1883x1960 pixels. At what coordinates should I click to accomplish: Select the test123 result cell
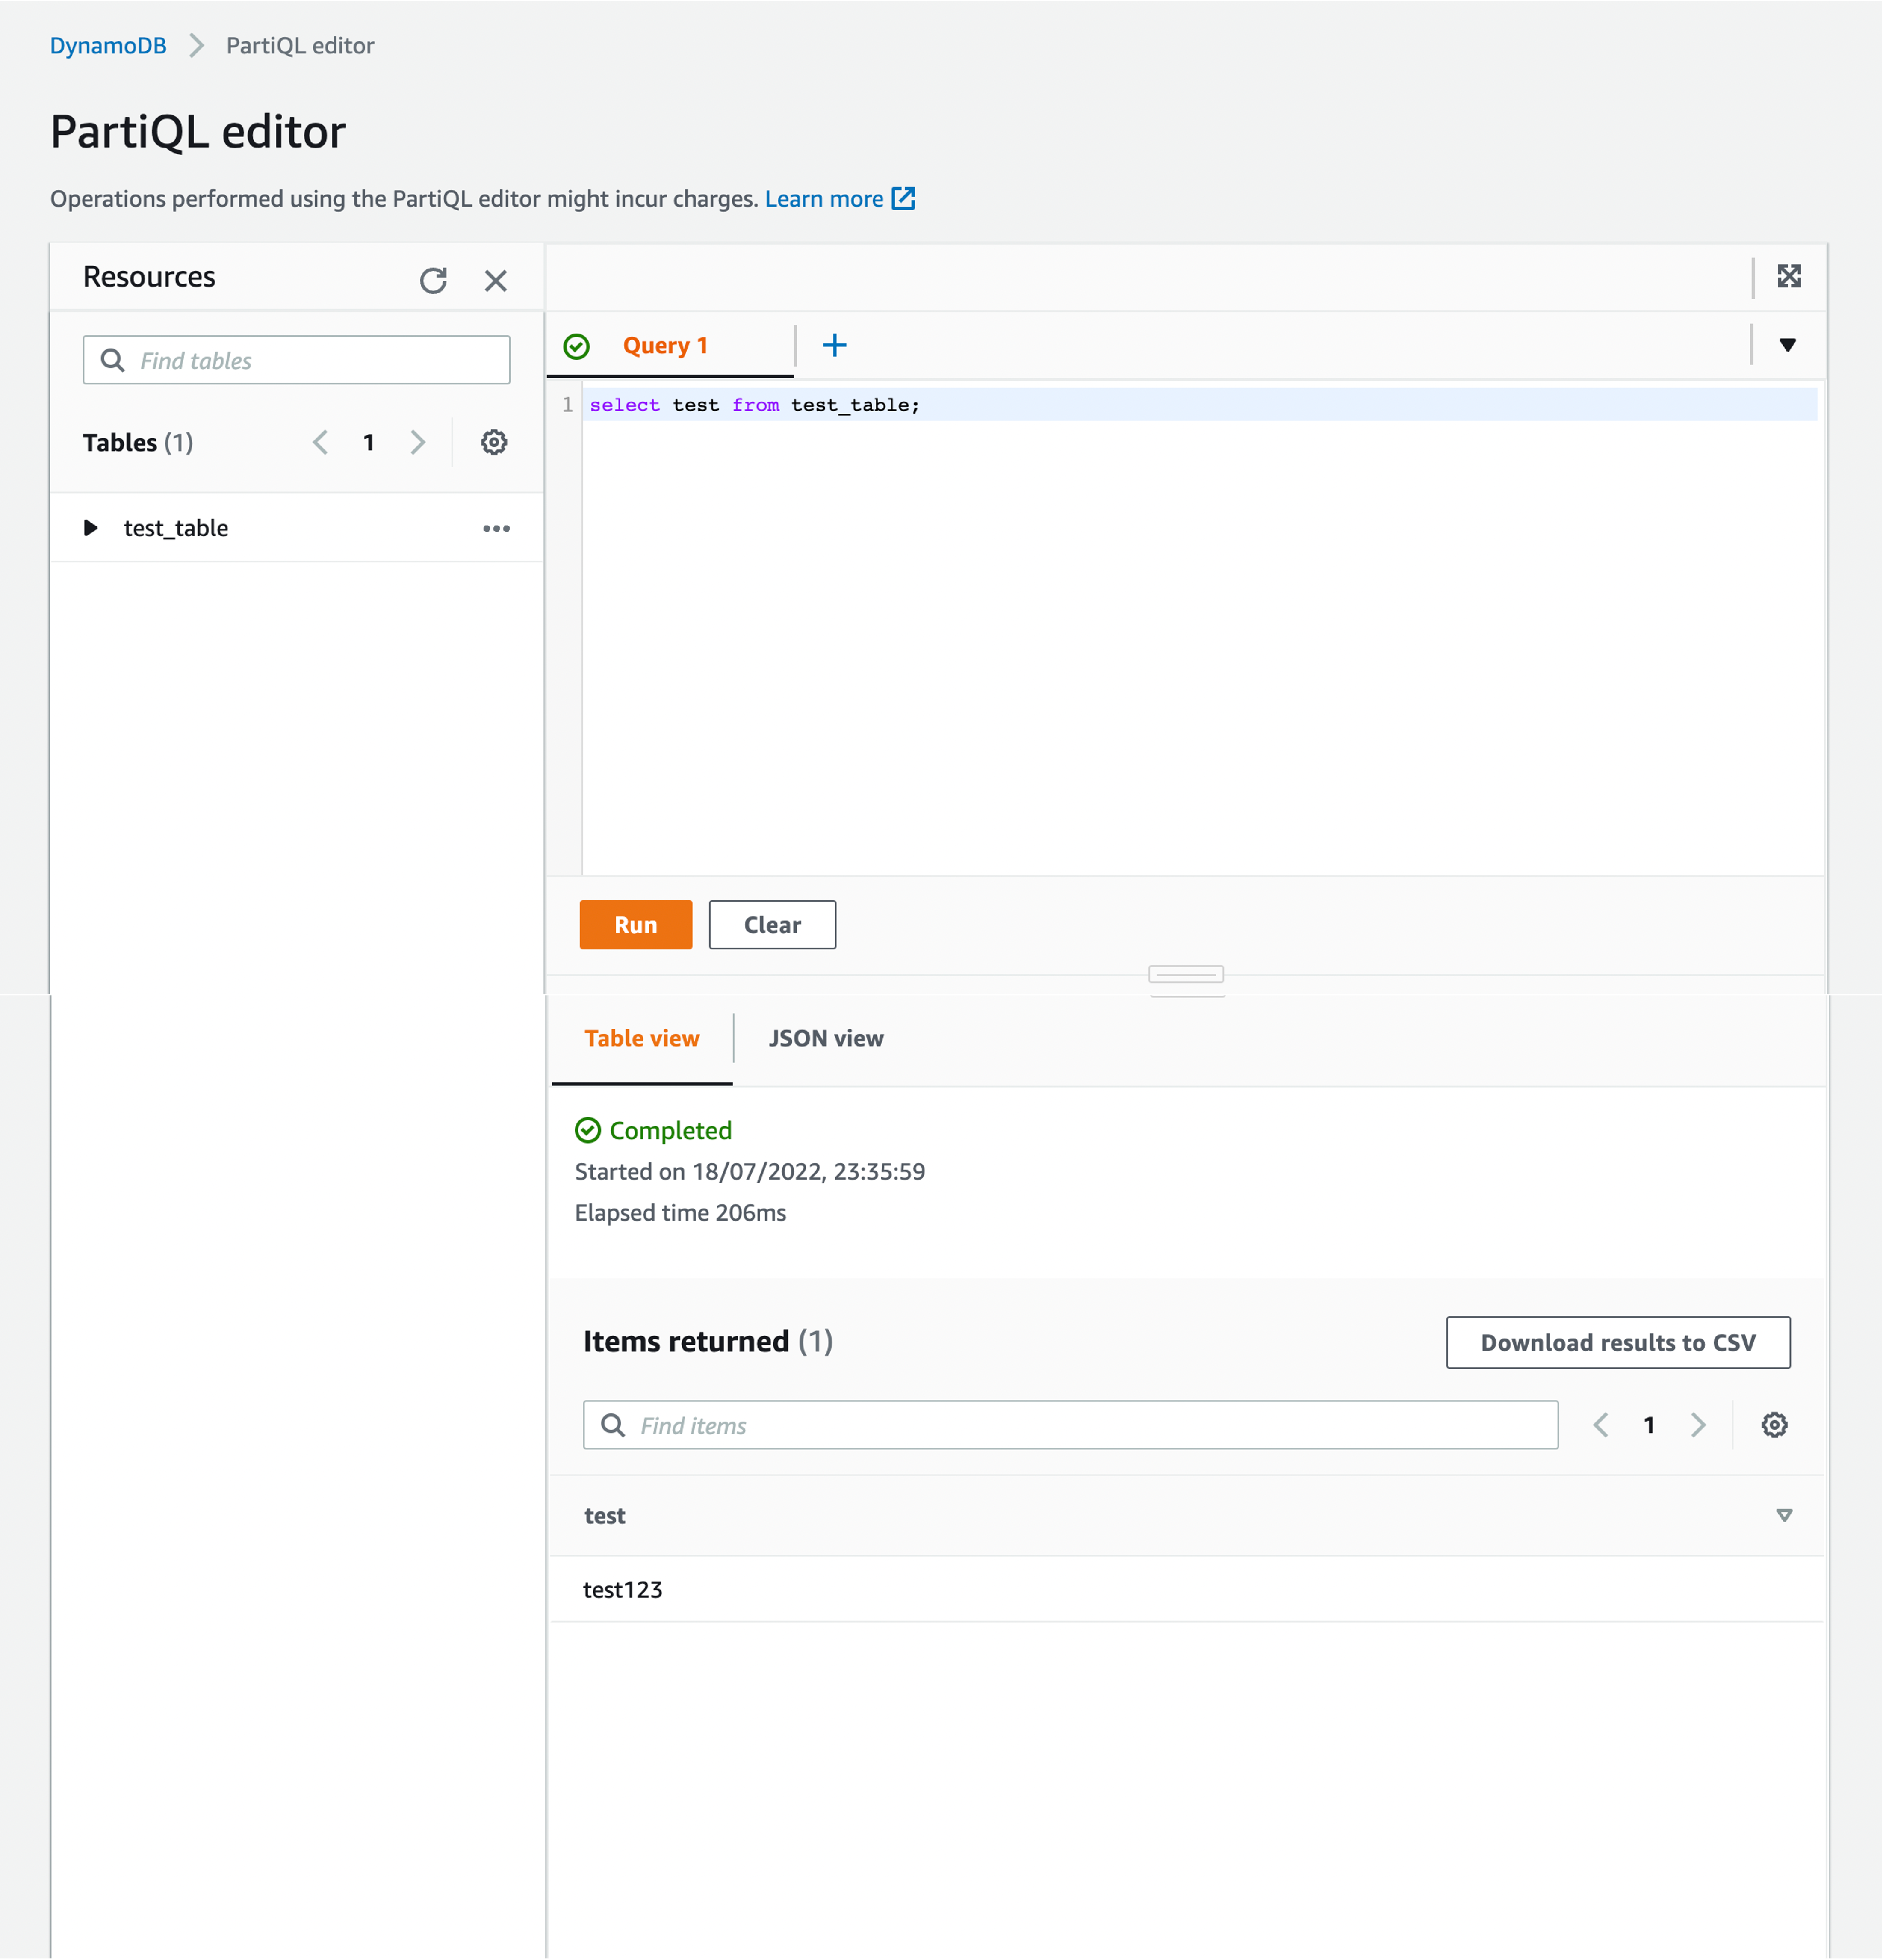click(x=623, y=1590)
